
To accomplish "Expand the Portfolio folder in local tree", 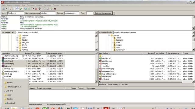I will [17, 50].
